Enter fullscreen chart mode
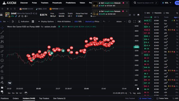This screenshot has height=101, width=179. point(135,22)
